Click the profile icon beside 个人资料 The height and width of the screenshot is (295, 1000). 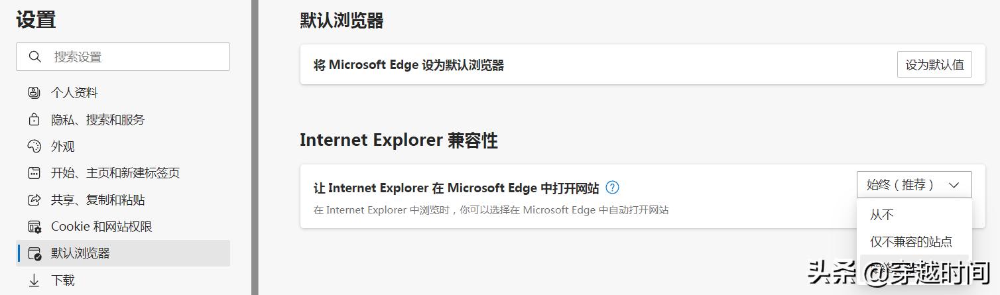[34, 93]
